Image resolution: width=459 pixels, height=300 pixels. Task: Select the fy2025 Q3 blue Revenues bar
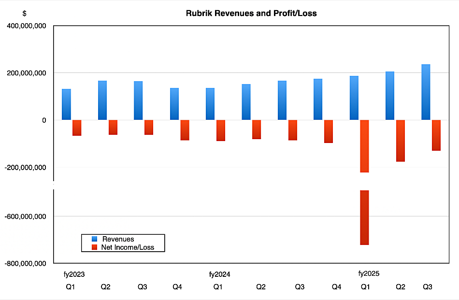(x=426, y=92)
